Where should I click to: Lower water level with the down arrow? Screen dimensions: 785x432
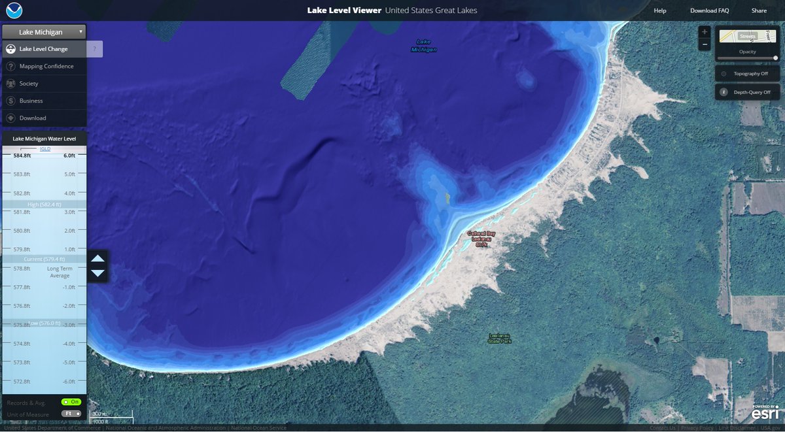tap(97, 273)
